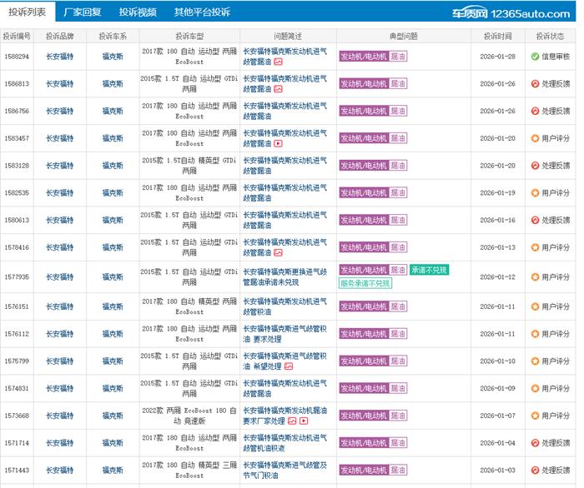This screenshot has width=584, height=488.
Task: Click the 服务承诺不兑现 outlined tag
Action: coord(365,283)
